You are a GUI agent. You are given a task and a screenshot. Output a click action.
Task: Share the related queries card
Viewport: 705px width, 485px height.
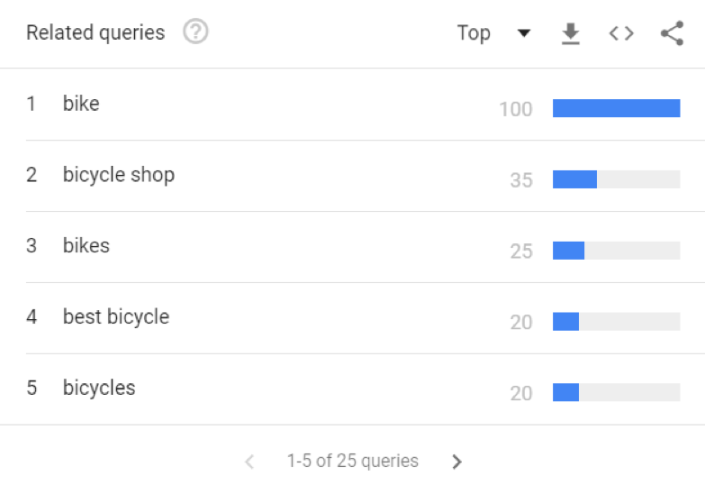672,33
